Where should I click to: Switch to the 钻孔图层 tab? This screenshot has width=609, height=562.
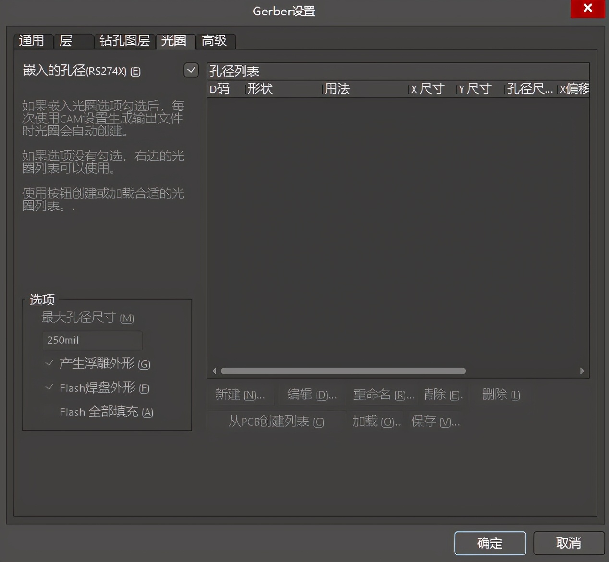[x=124, y=41]
